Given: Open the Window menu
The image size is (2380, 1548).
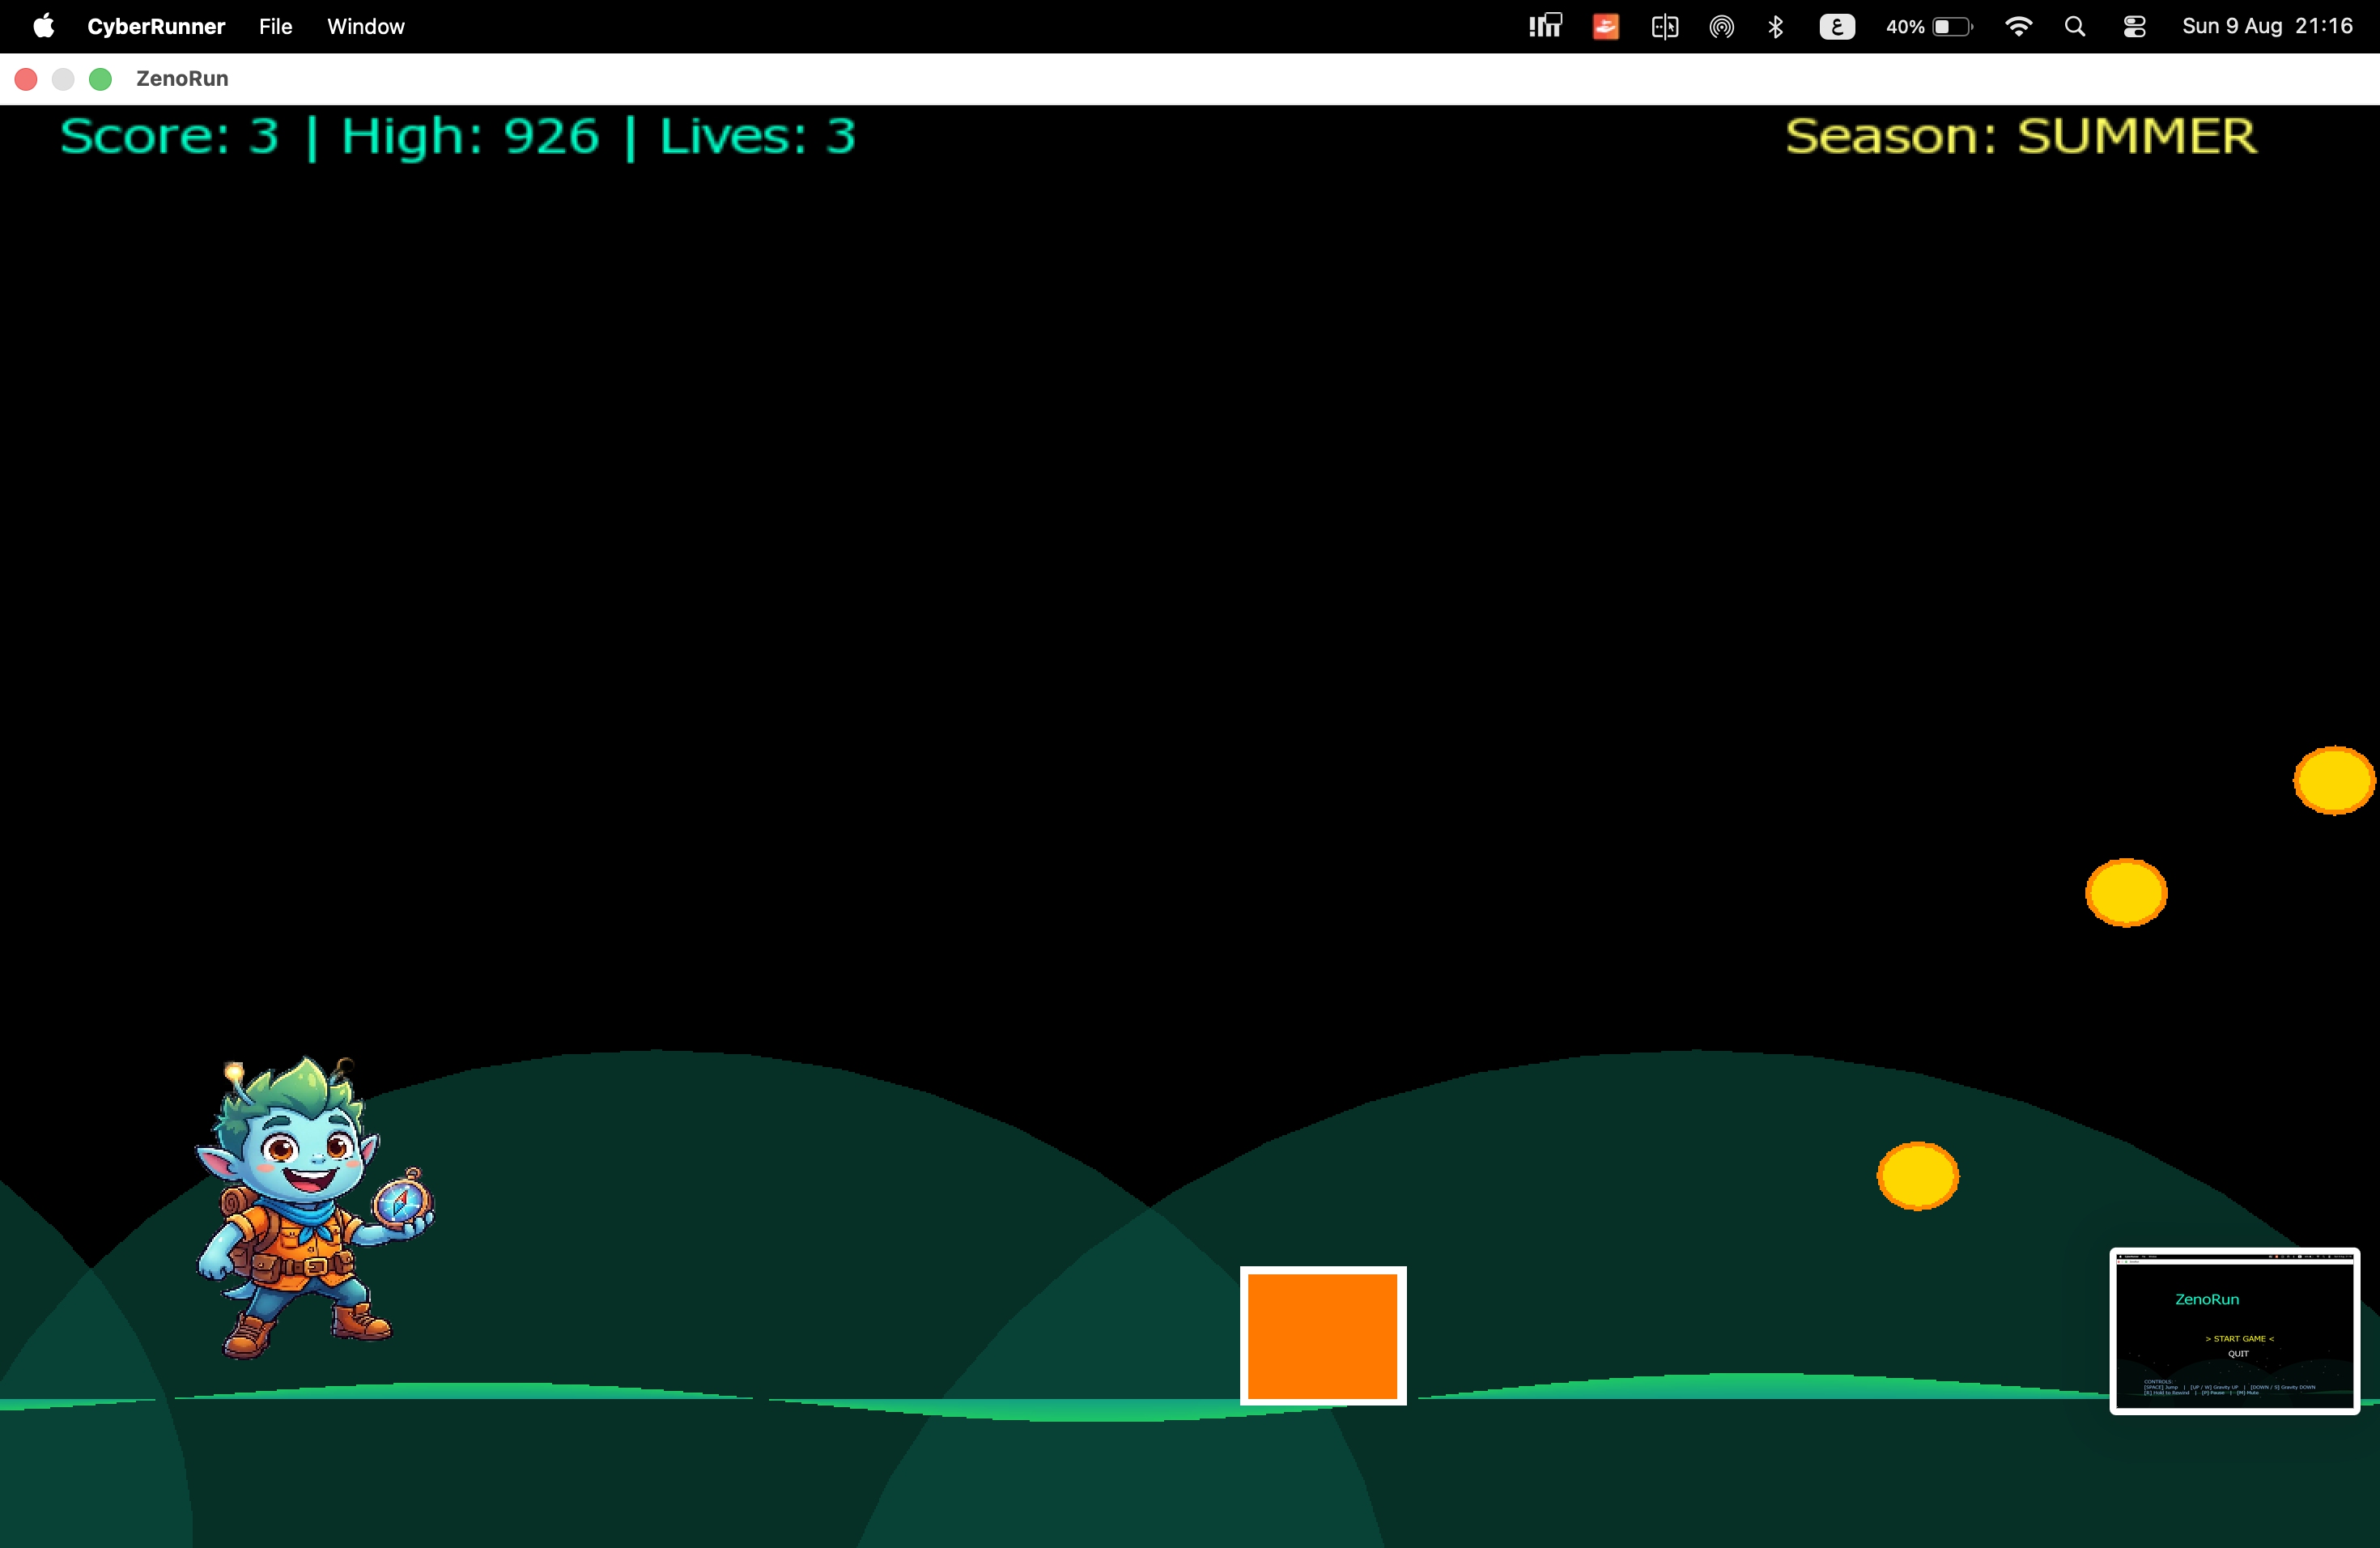Looking at the screenshot, I should [366, 26].
